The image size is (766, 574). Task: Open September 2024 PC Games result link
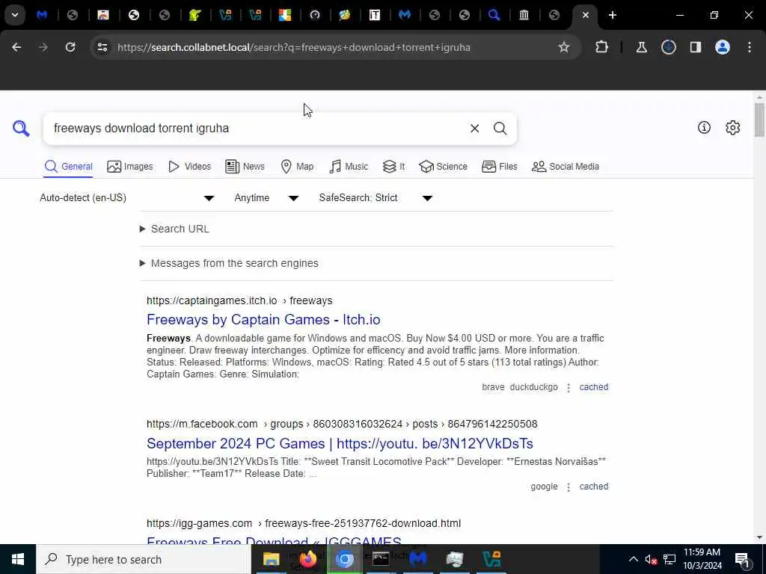(x=340, y=443)
